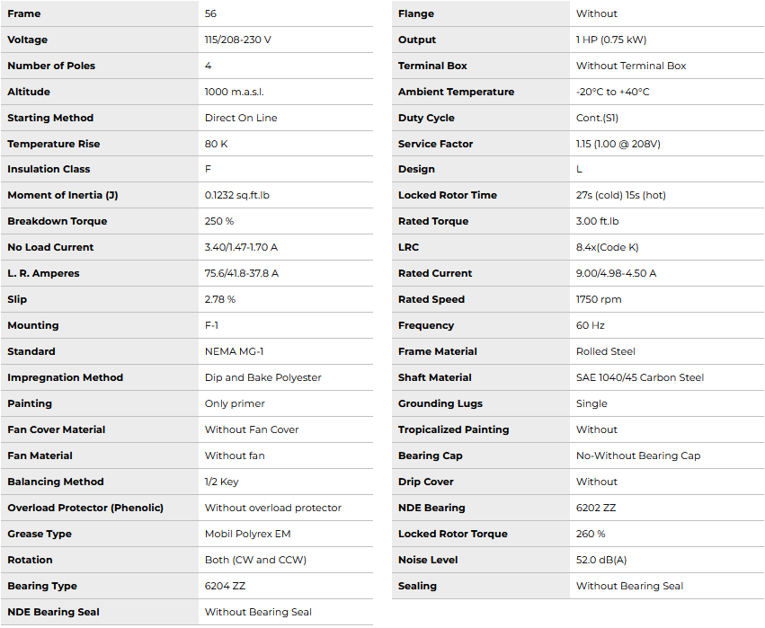Select the Service Factor label
765x628 pixels.
pos(435,144)
